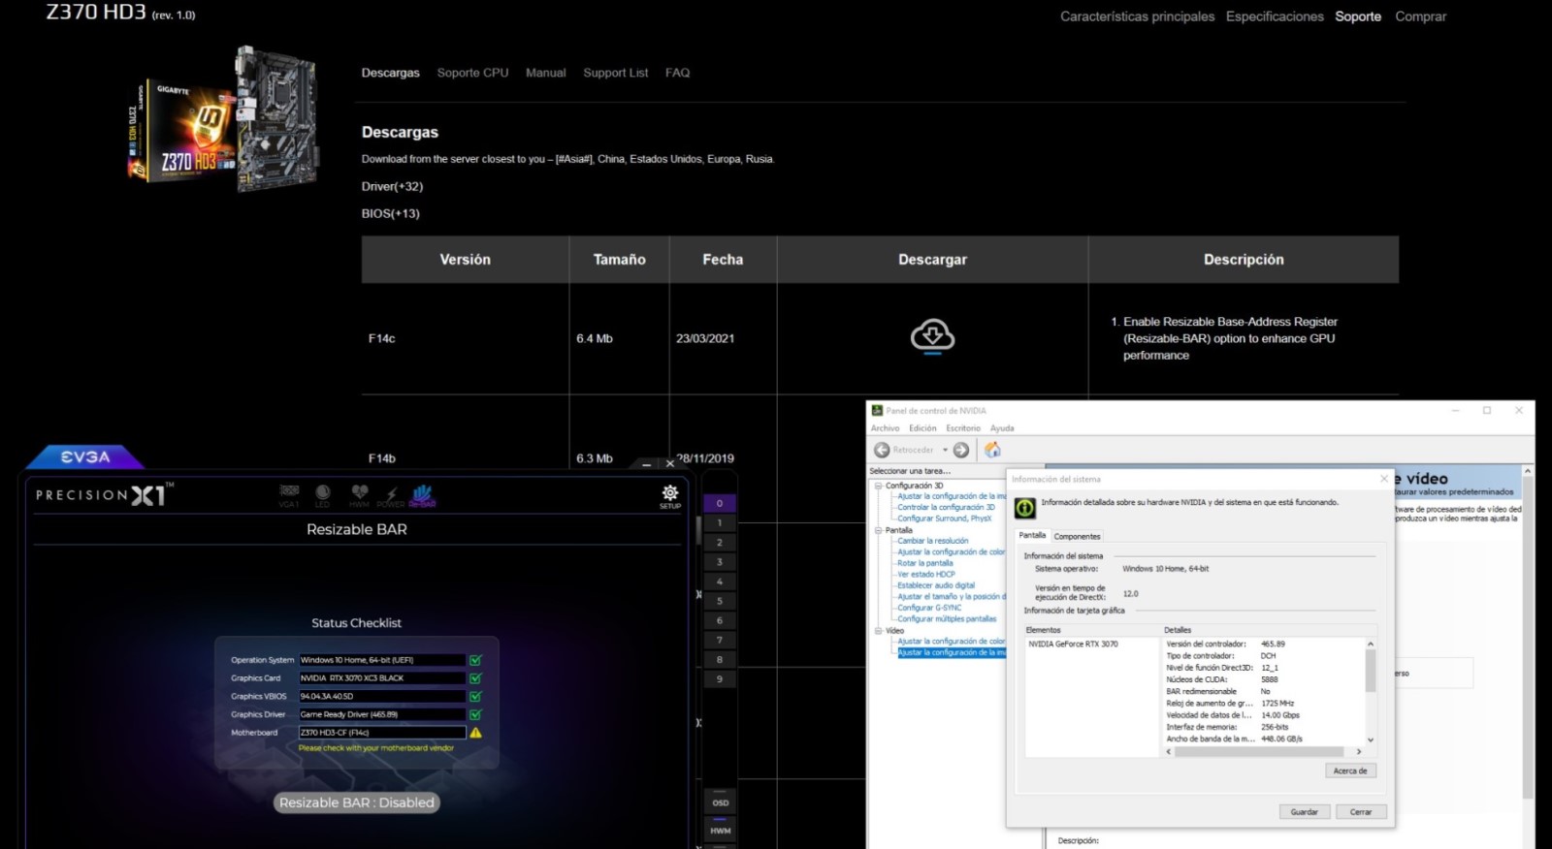The image size is (1552, 849).
Task: Click the Cerrar button
Action: coord(1361,811)
